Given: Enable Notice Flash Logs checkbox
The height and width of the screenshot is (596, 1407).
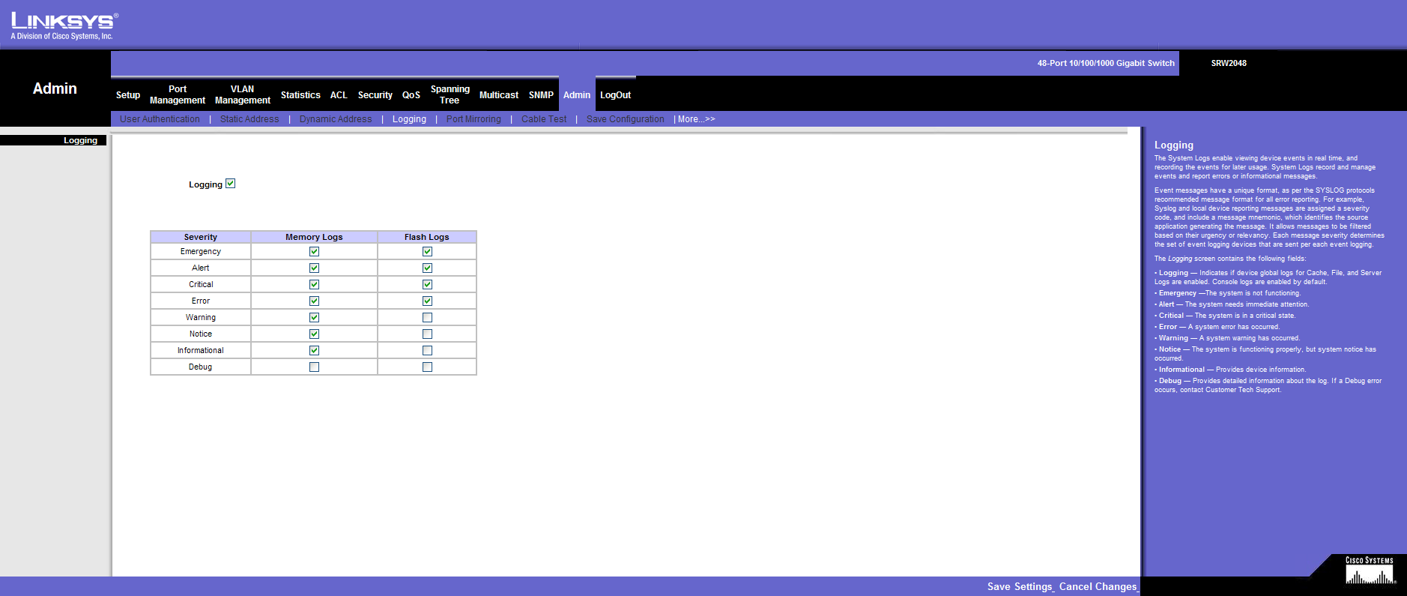Looking at the screenshot, I should (427, 334).
